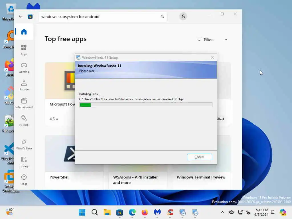Open Copilot Preview in taskbar

pos(283,212)
